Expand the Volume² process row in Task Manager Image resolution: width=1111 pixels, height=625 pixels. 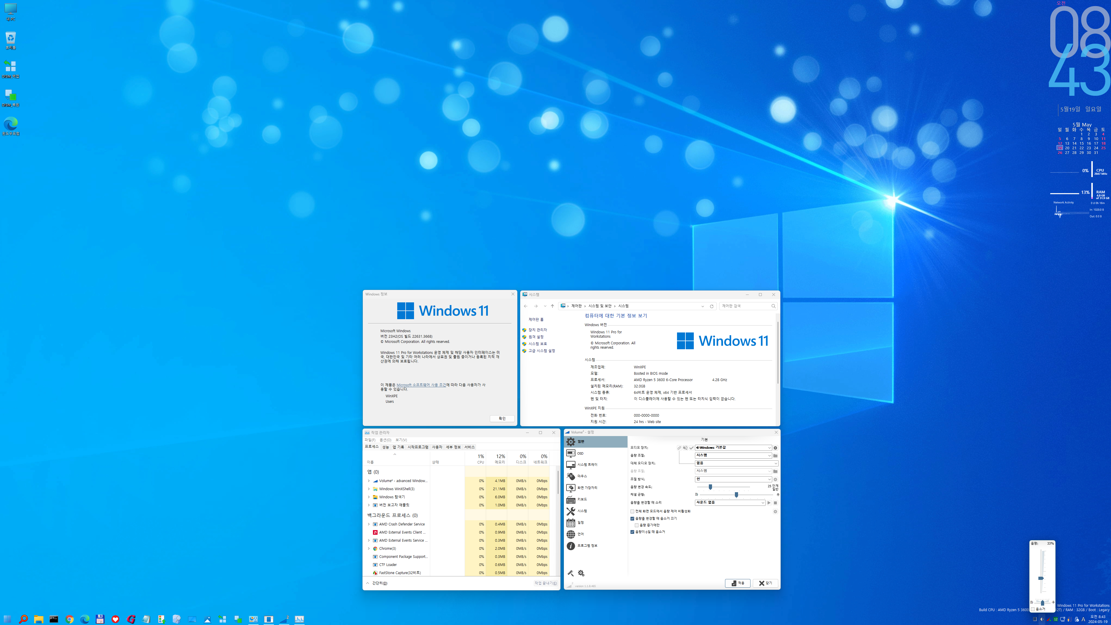pos(369,481)
